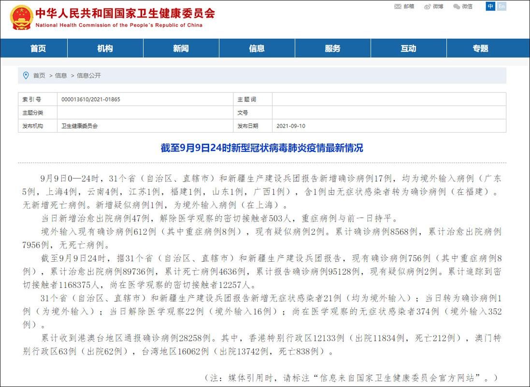This screenshot has width=530, height=387.
Task: Click 信息公开 in the breadcrumb
Action: click(x=89, y=75)
